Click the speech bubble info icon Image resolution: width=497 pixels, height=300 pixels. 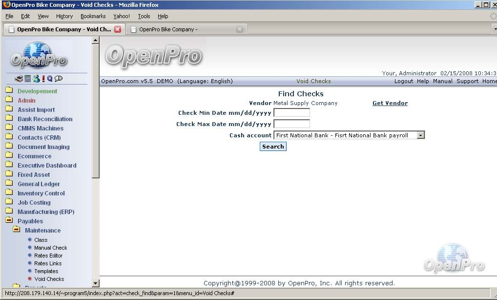(59, 79)
